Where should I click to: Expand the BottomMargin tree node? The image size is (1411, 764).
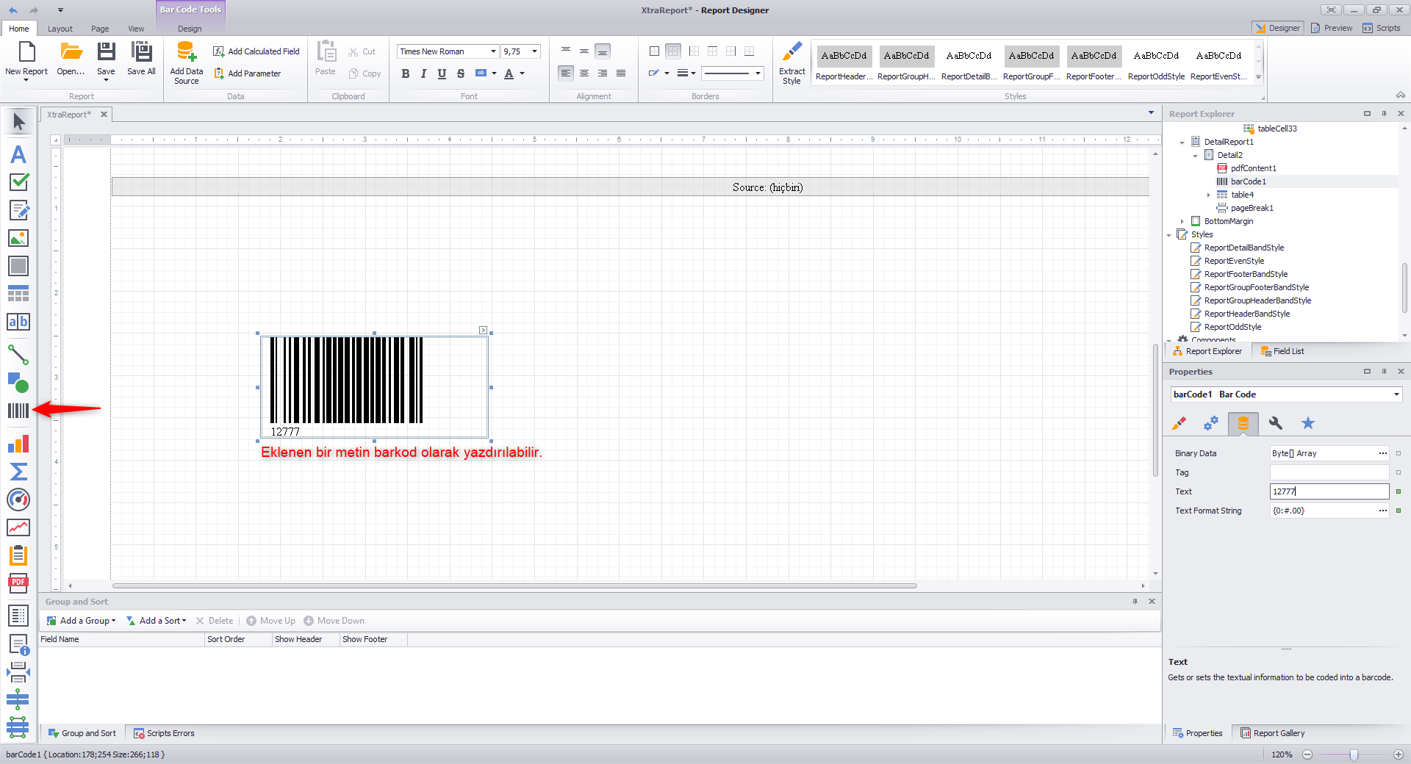tap(1182, 222)
